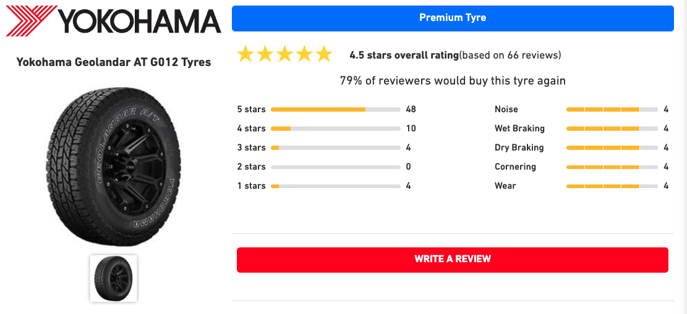
Task: Click the large Geolandar tyre product image
Action: click(114, 165)
